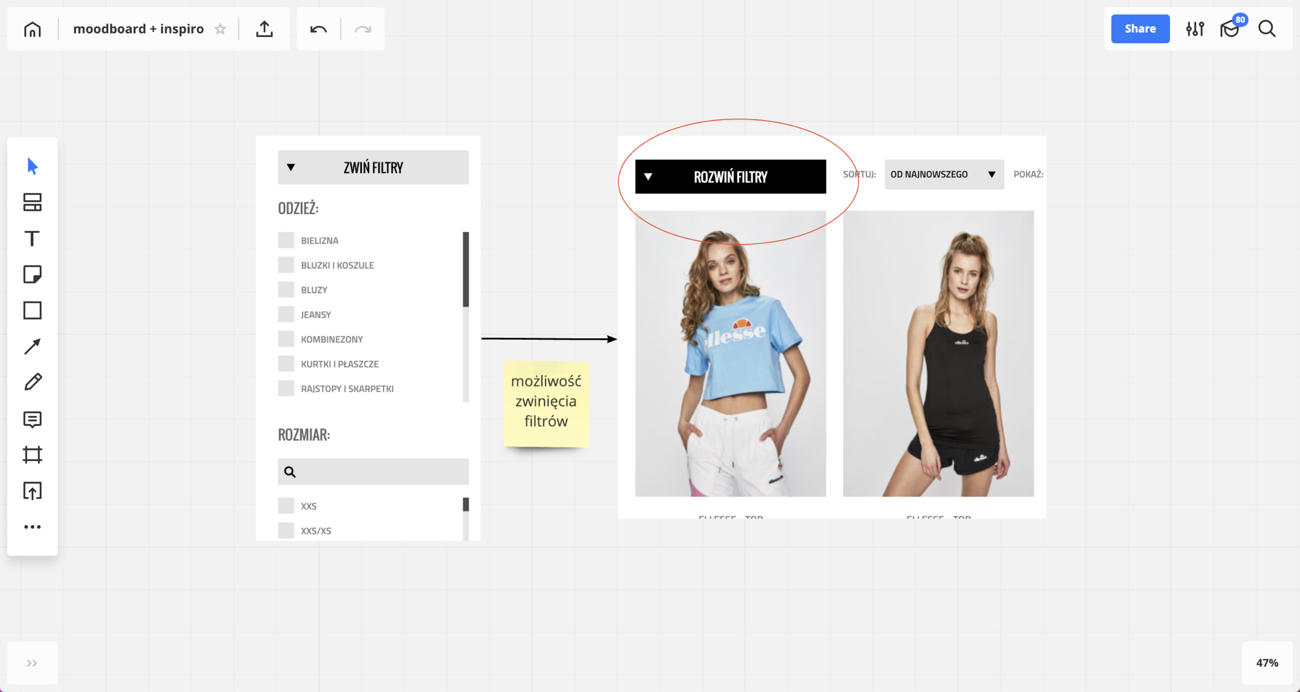This screenshot has height=692, width=1300.
Task: Open OD NAJNOWSZEGO sort dropdown
Action: tap(944, 175)
